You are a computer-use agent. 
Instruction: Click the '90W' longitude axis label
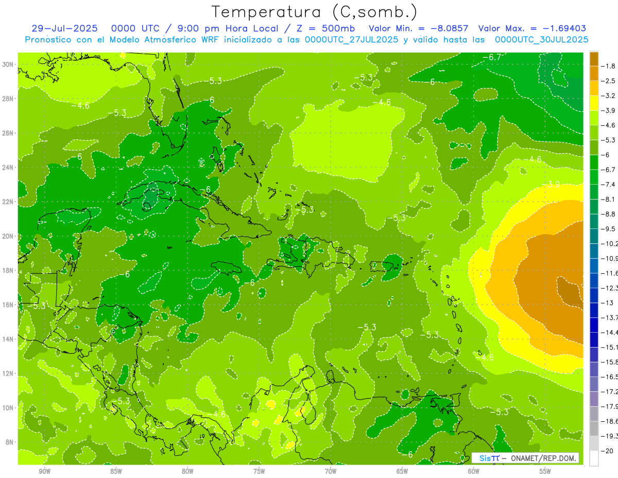coord(44,471)
